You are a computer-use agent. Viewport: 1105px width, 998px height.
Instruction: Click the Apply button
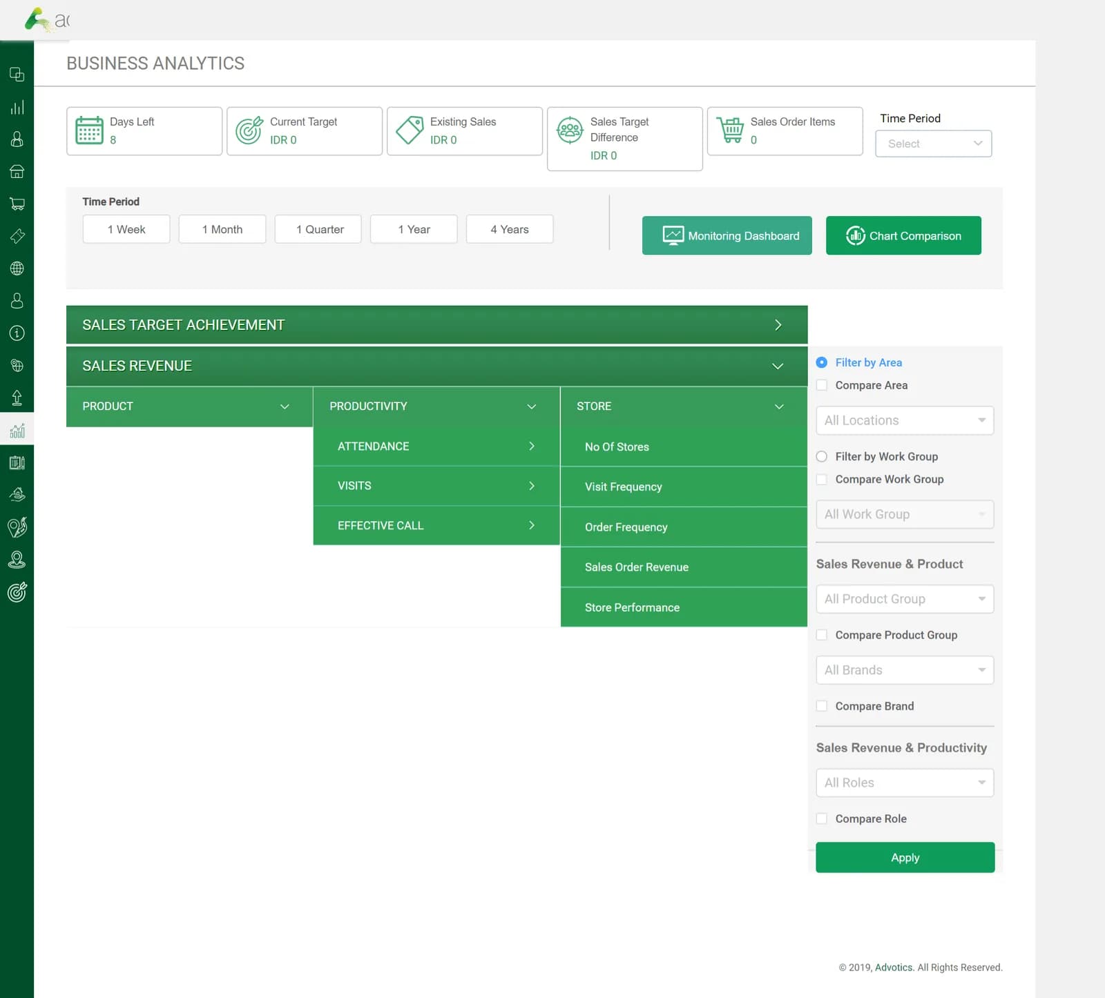[x=905, y=857]
